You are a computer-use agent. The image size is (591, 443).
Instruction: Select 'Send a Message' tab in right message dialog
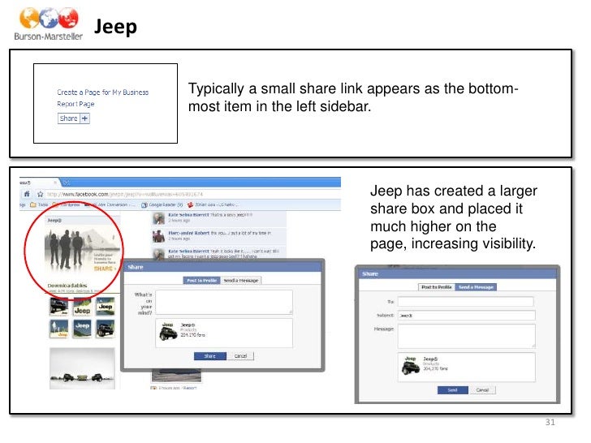coord(476,287)
